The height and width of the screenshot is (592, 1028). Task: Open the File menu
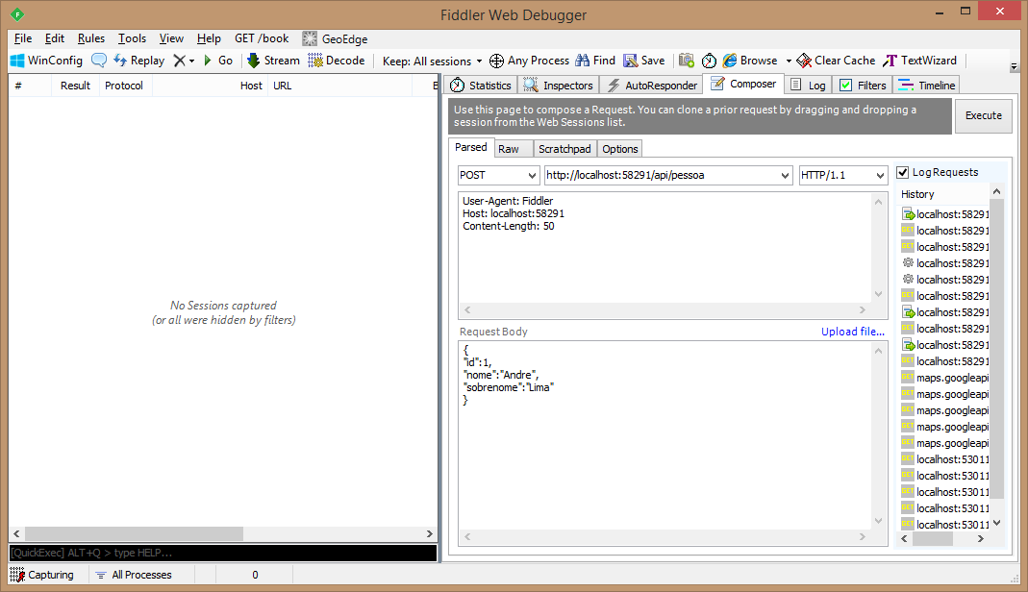pos(23,38)
